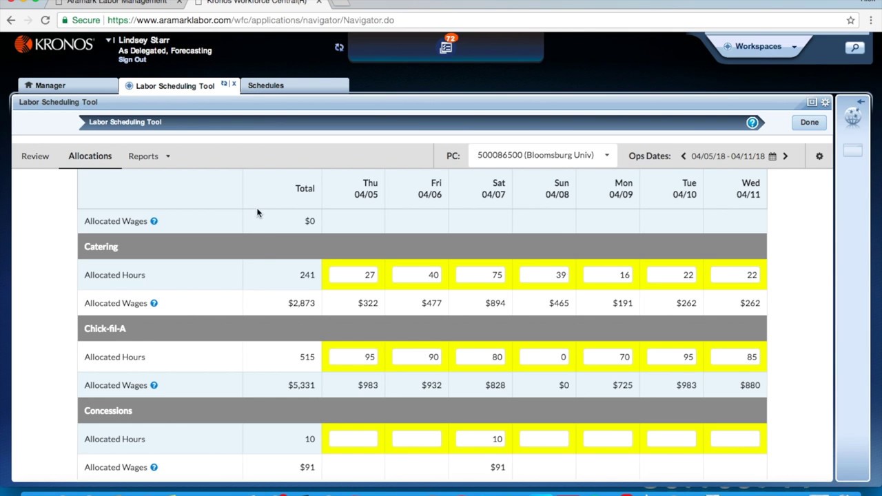Click the Chick-fil-A section header
Screen dimensions: 882x496
tap(422, 329)
